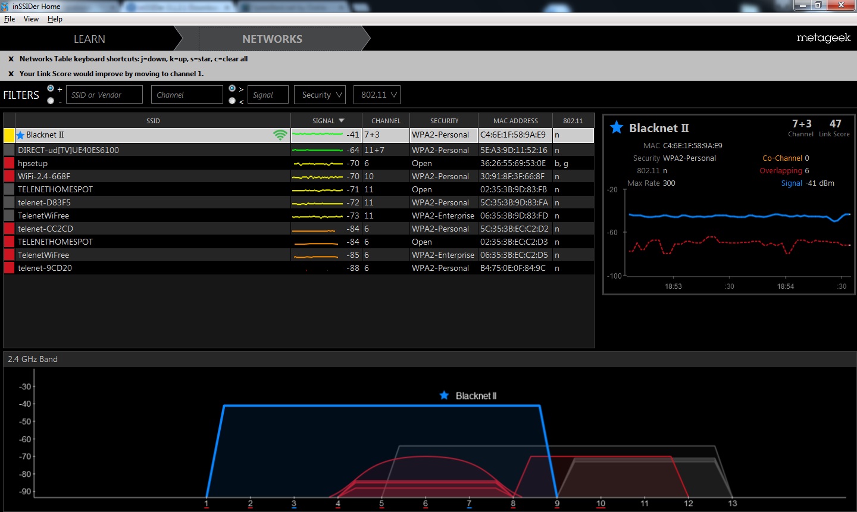Image resolution: width=857 pixels, height=512 pixels.
Task: Click the large star in Blacknet II details panel
Action: [617, 127]
